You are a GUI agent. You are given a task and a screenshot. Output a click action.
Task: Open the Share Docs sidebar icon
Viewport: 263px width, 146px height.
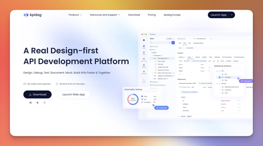click(144, 60)
